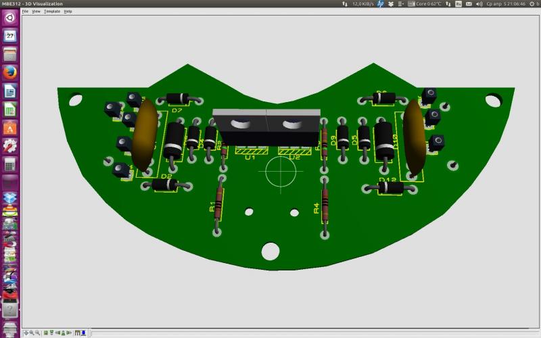541x338 pixels.
Task: Open Dropbox from the dock
Action: [10, 199]
